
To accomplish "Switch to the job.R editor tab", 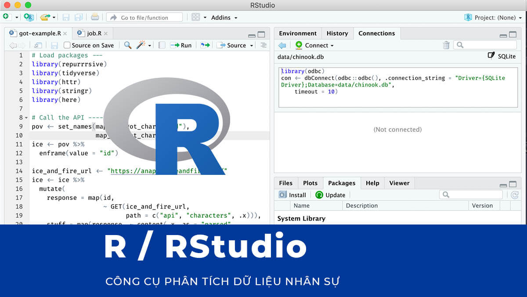I will pyautogui.click(x=93, y=33).
